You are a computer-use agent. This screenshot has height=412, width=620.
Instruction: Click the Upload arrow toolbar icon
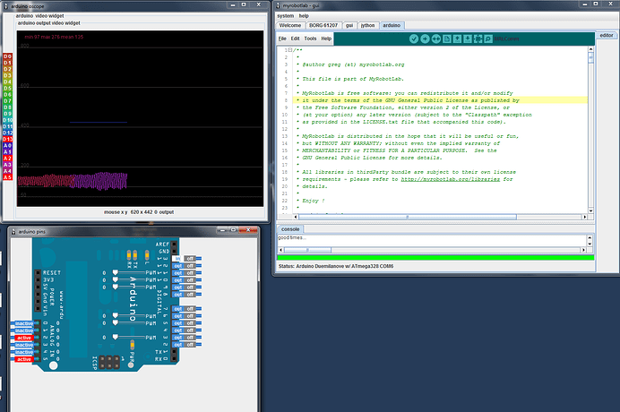tap(425, 39)
